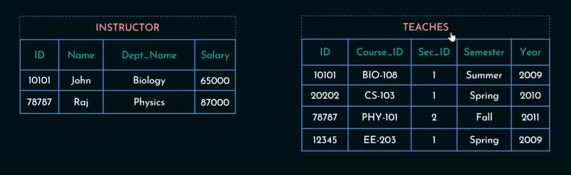Select the BIO-108 course cell
The height and width of the screenshot is (175, 571).
click(380, 75)
